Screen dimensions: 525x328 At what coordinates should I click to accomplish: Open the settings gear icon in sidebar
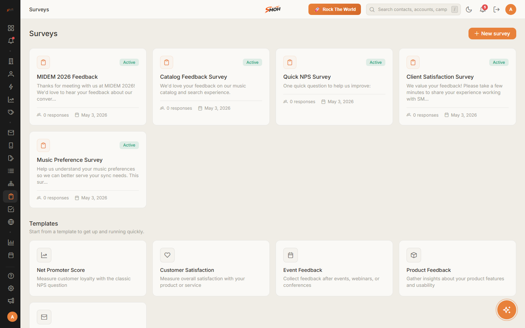(11, 288)
